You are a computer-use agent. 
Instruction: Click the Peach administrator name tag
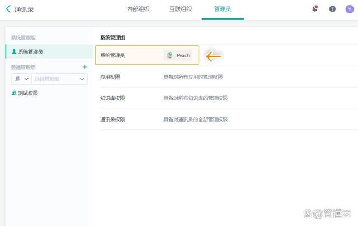[x=183, y=55]
